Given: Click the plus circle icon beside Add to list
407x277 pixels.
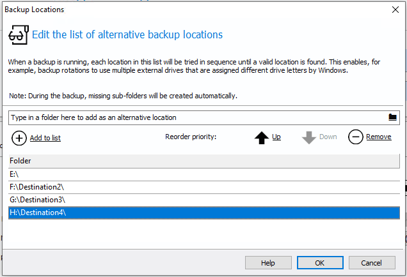Looking at the screenshot, I should (x=19, y=137).
